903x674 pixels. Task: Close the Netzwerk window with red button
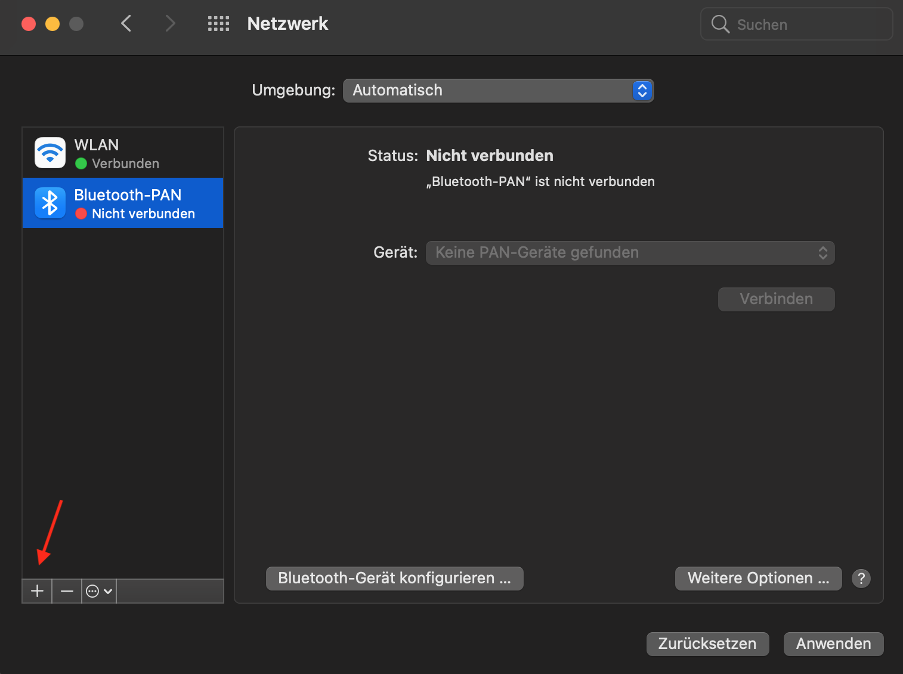click(29, 24)
